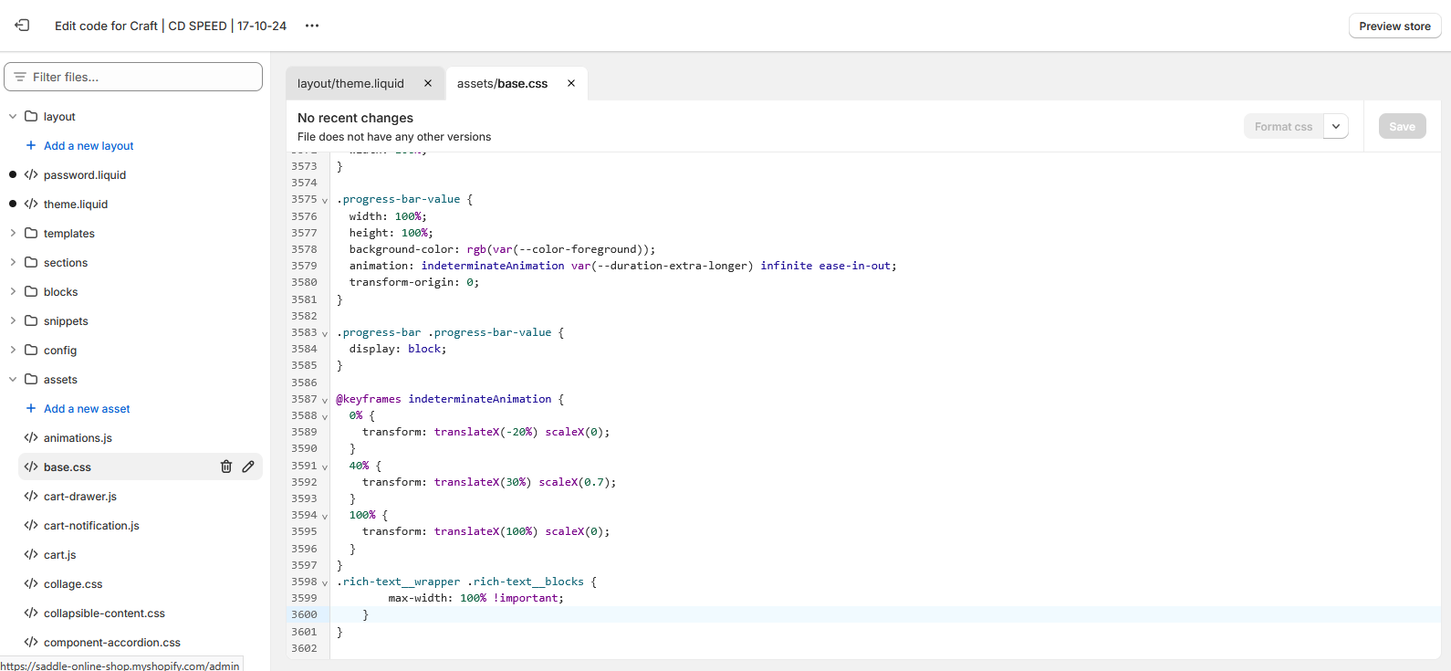Open the Format css dropdown arrow
Image resolution: width=1451 pixels, height=671 pixels.
(x=1336, y=127)
